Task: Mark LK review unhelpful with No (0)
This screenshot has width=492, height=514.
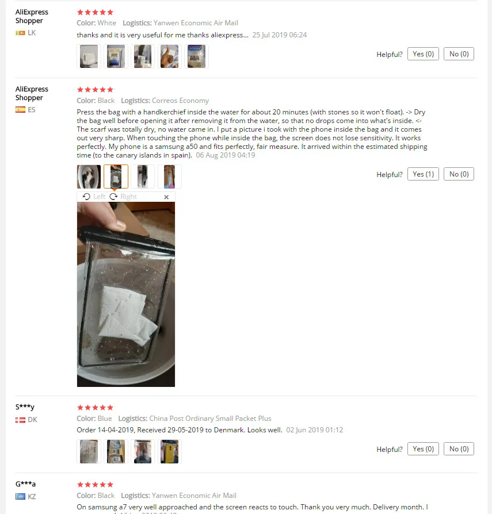Action: (x=459, y=54)
